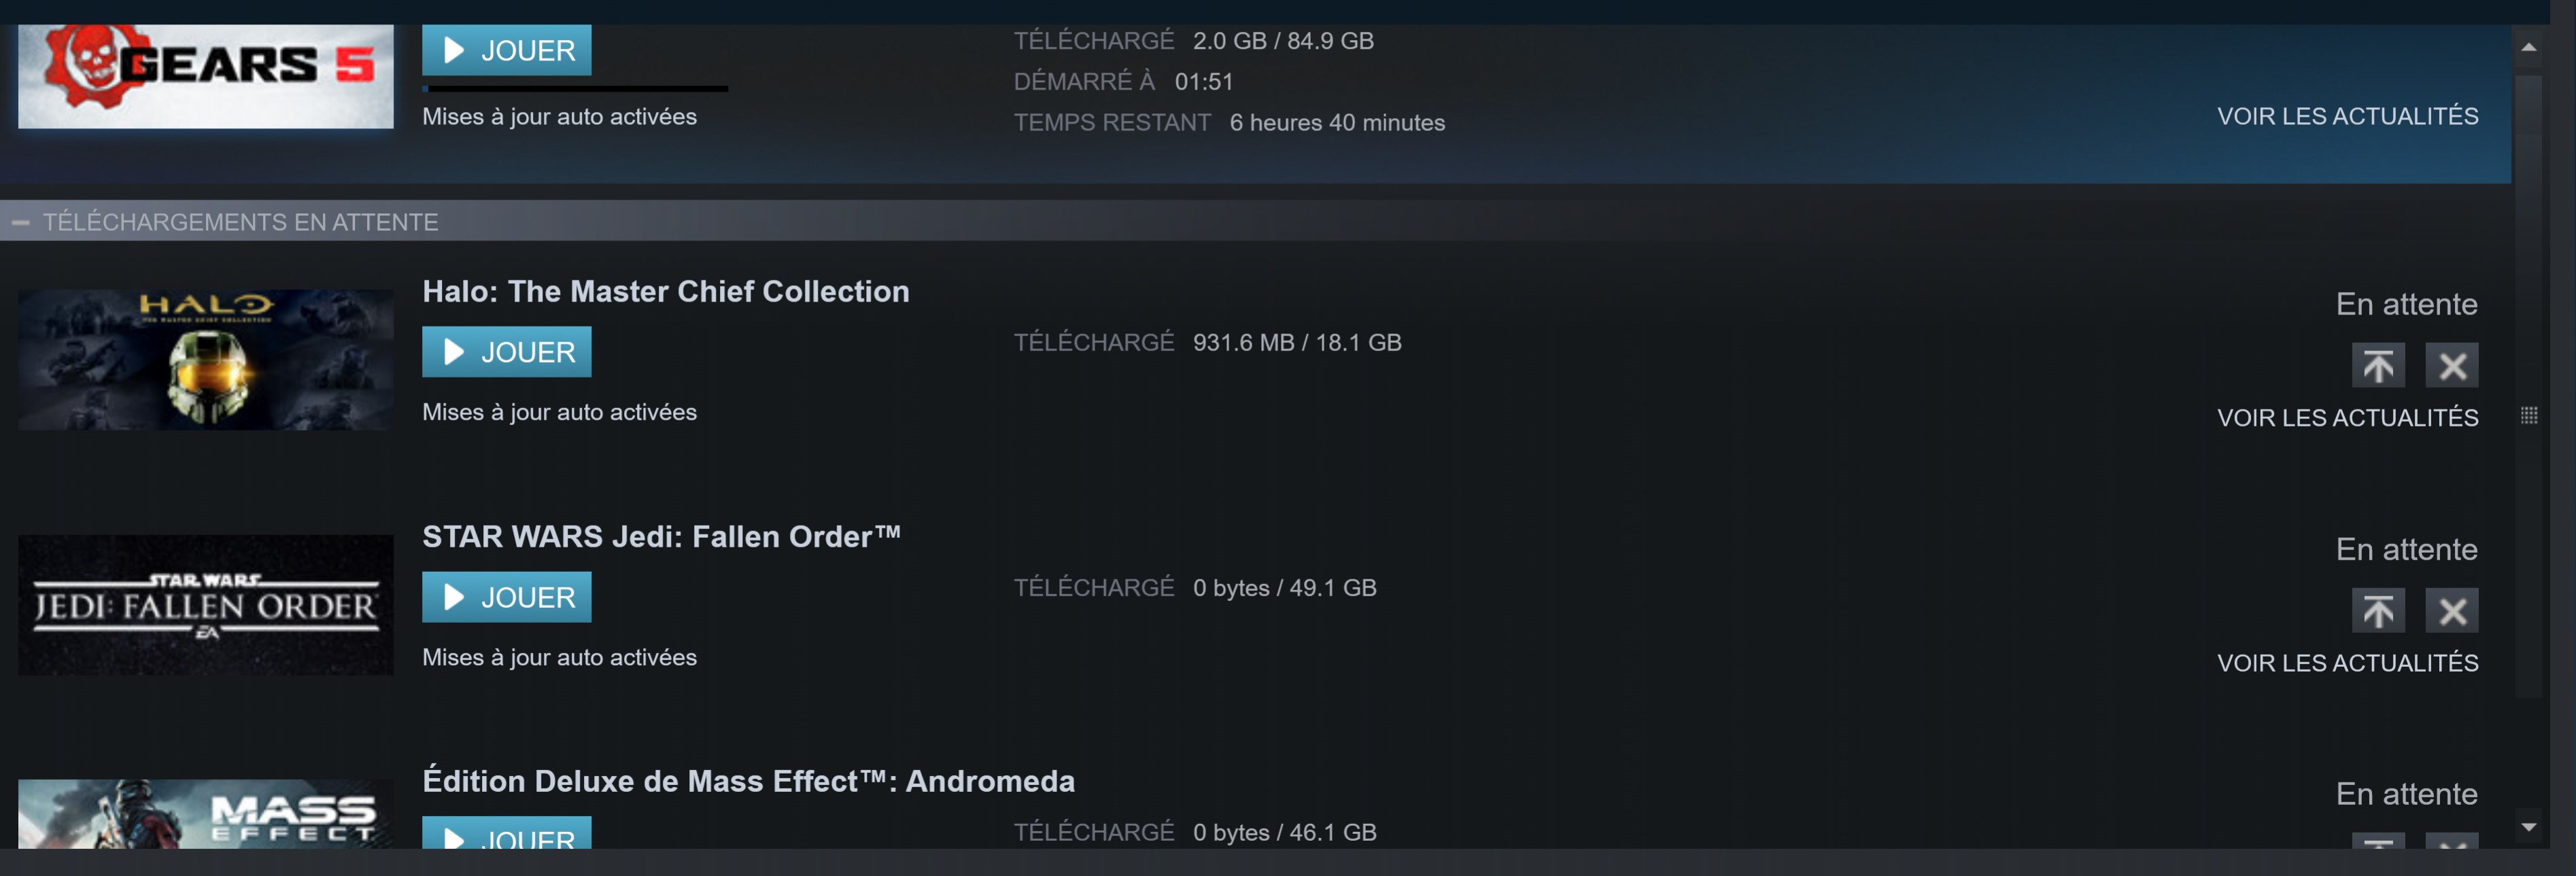Select the Jedi: Fallen Order thumbnail
Screen dimensions: 2576x876
coord(205,604)
